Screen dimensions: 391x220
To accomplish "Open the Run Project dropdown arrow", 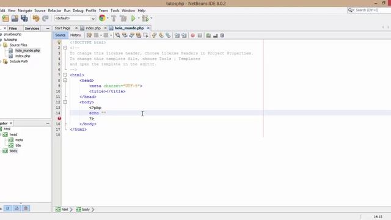I will (x=139, y=18).
